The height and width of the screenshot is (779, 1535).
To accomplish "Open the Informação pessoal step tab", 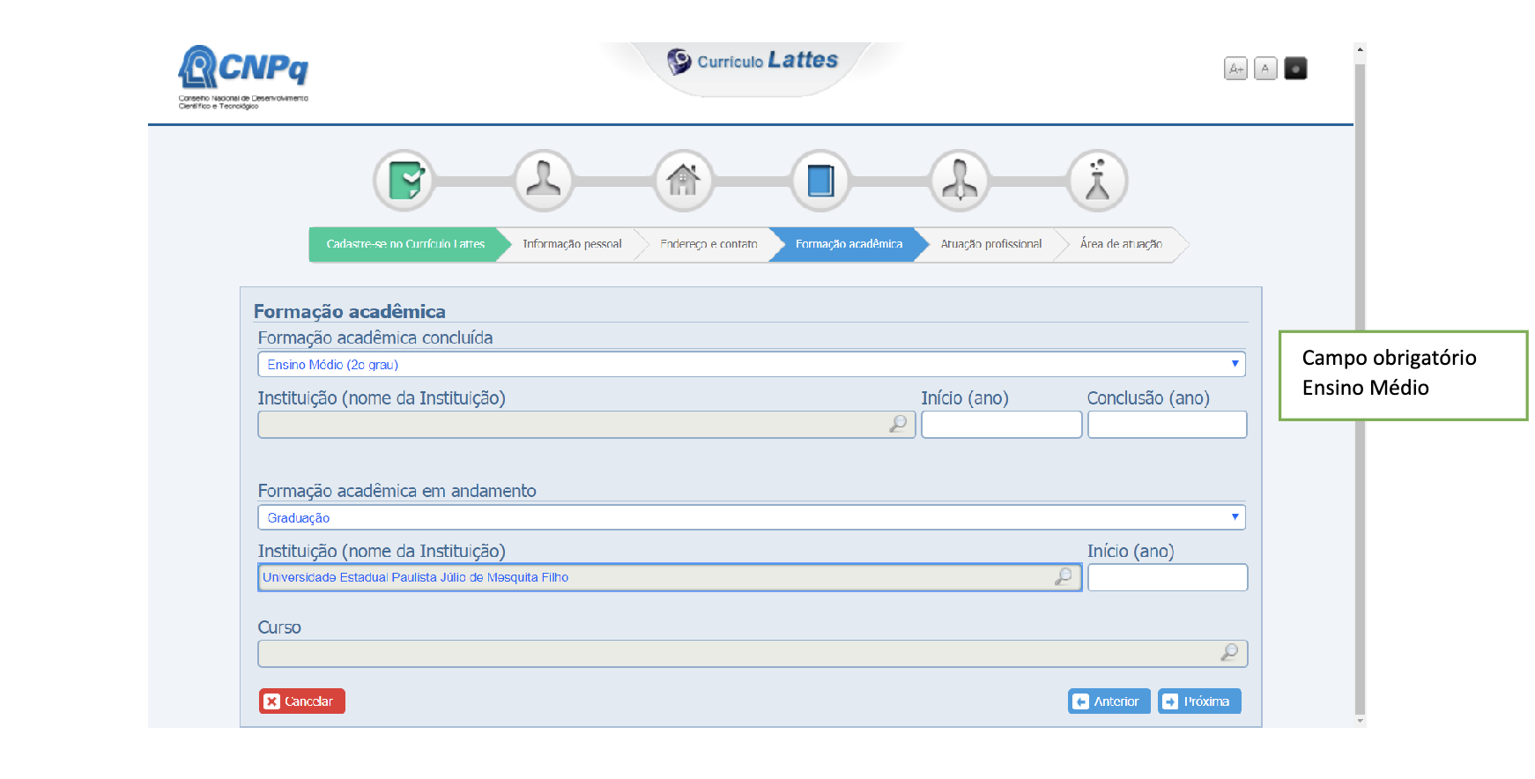I will point(572,244).
